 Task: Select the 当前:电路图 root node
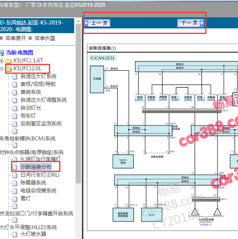click(x=19, y=52)
